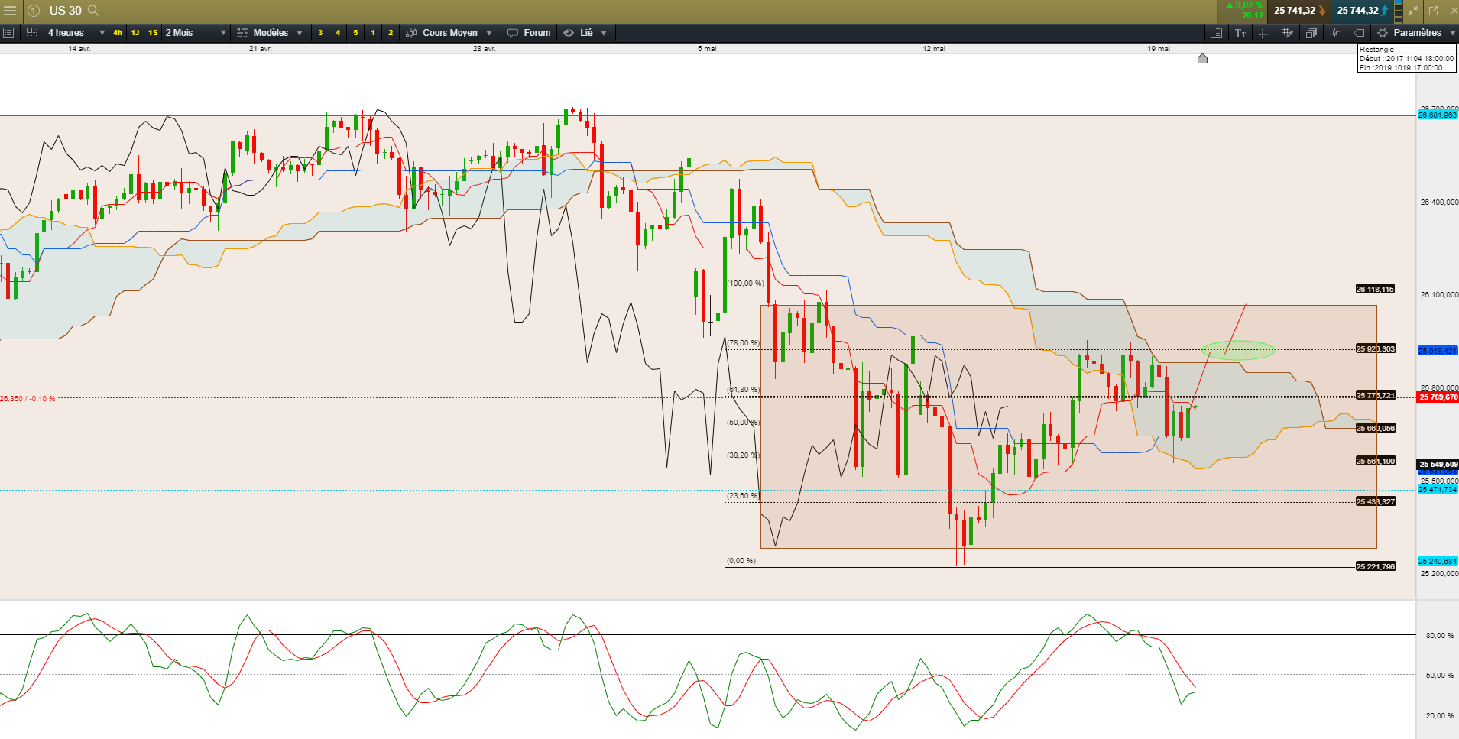Open the 4 heures timeframe dropdown
This screenshot has width=1459, height=739.
(76, 33)
